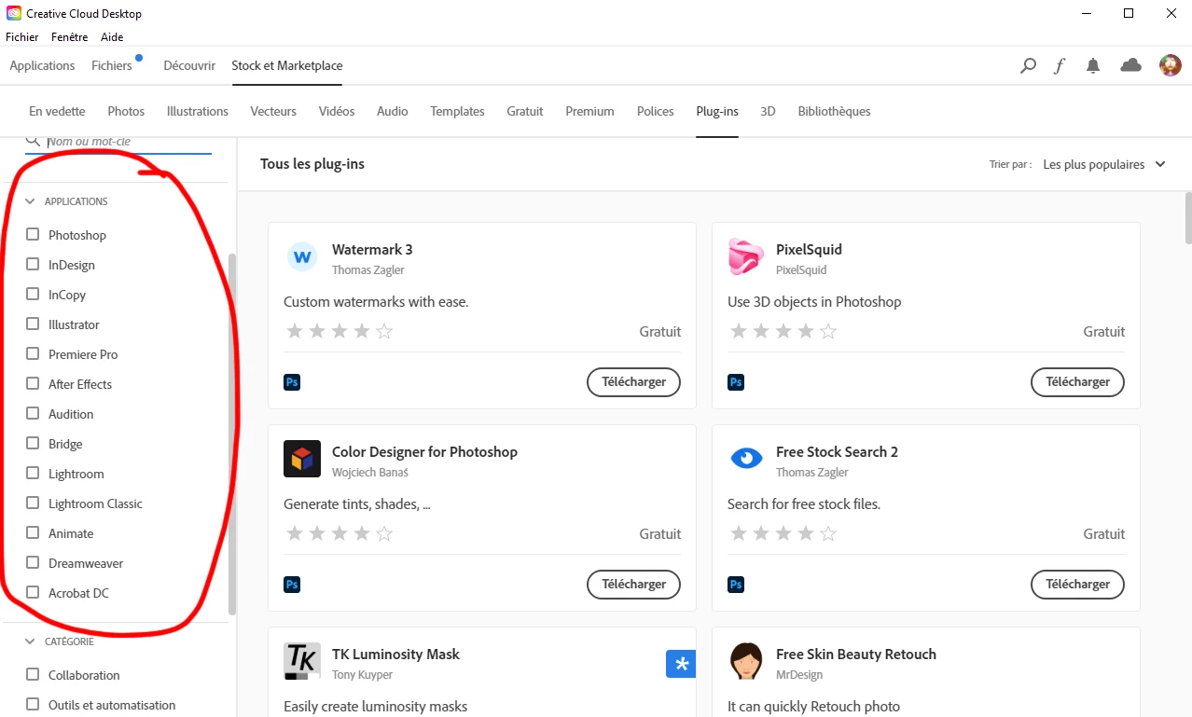
Task: Open the Trier par dropdown
Action: pos(1104,164)
